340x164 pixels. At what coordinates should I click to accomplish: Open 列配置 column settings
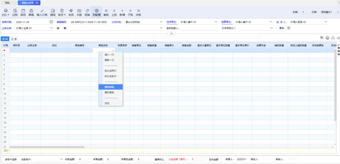[x=97, y=13]
